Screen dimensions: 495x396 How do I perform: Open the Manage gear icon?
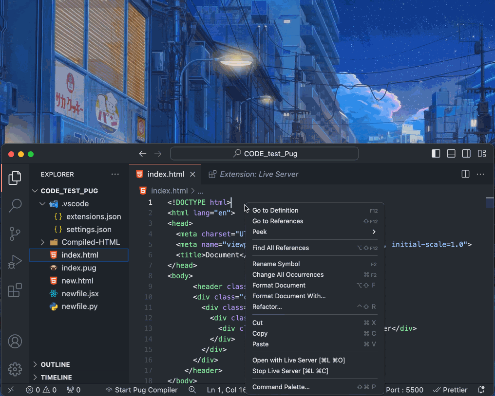[x=15, y=370]
